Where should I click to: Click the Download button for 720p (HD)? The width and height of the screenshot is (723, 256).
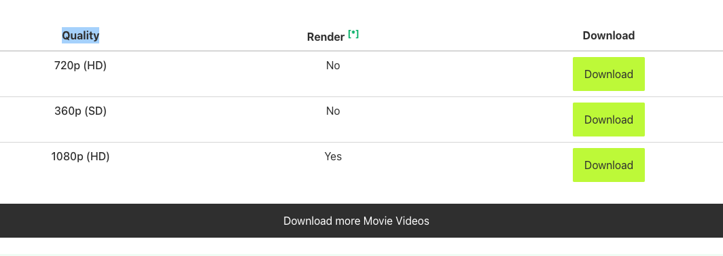pos(609,74)
